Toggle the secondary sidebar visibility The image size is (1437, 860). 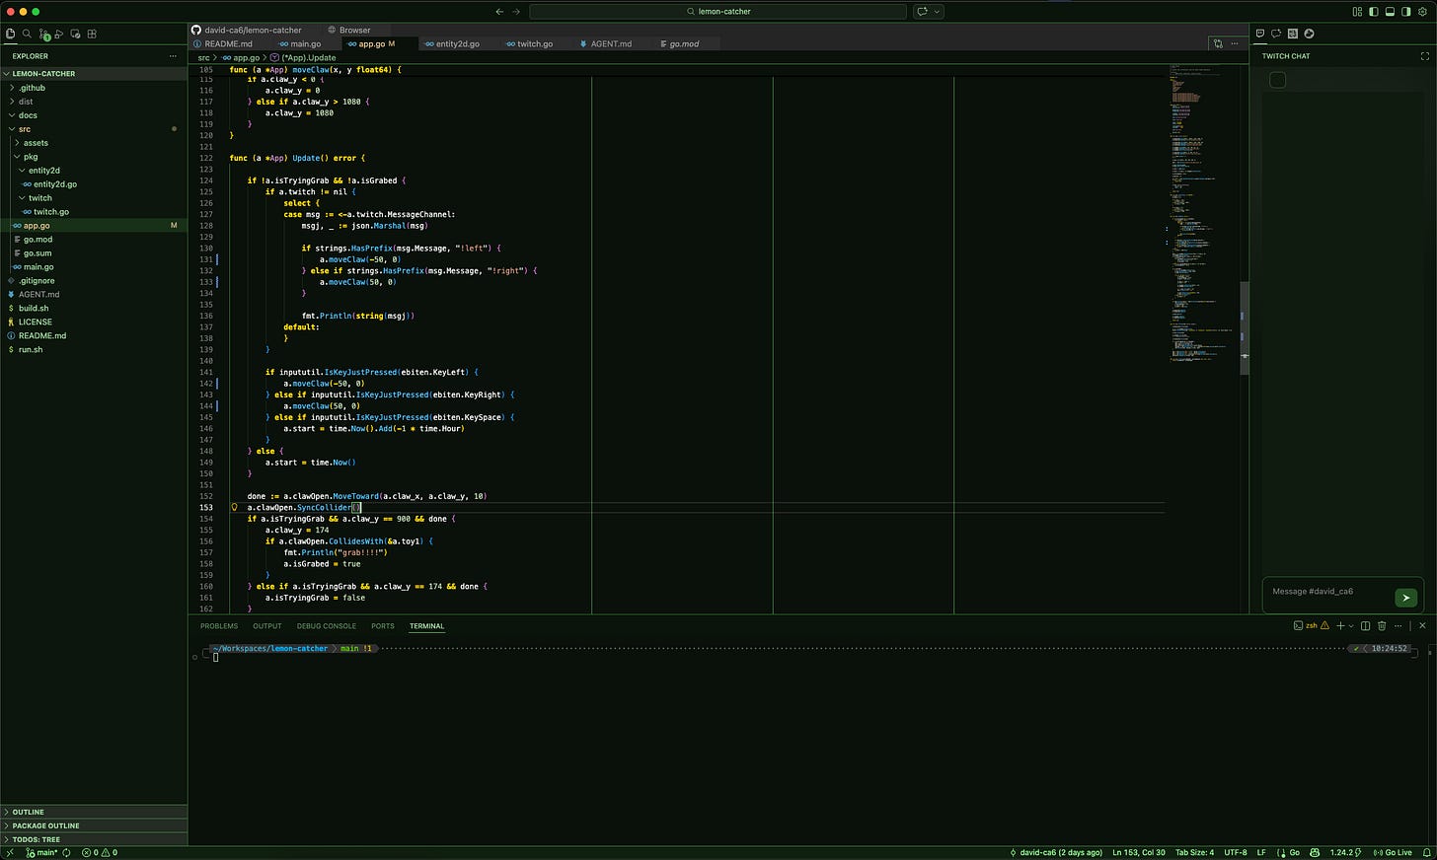pos(1406,12)
